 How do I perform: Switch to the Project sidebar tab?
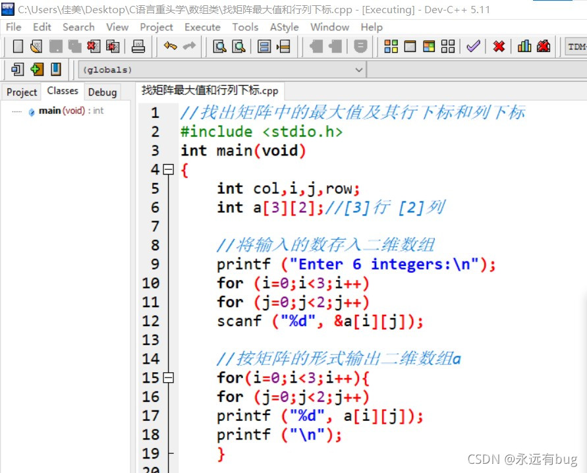click(22, 92)
